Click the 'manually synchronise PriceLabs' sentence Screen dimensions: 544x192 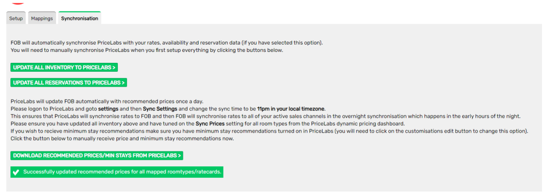point(147,50)
